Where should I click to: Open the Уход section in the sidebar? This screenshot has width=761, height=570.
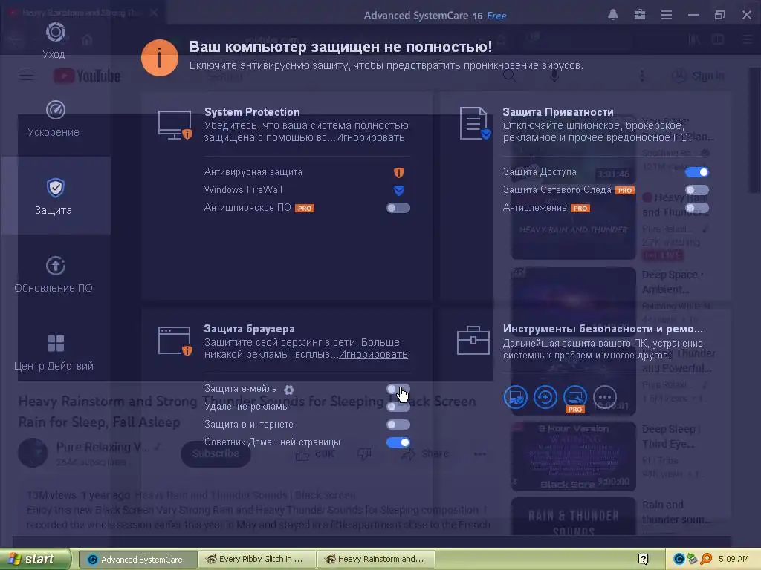point(55,41)
